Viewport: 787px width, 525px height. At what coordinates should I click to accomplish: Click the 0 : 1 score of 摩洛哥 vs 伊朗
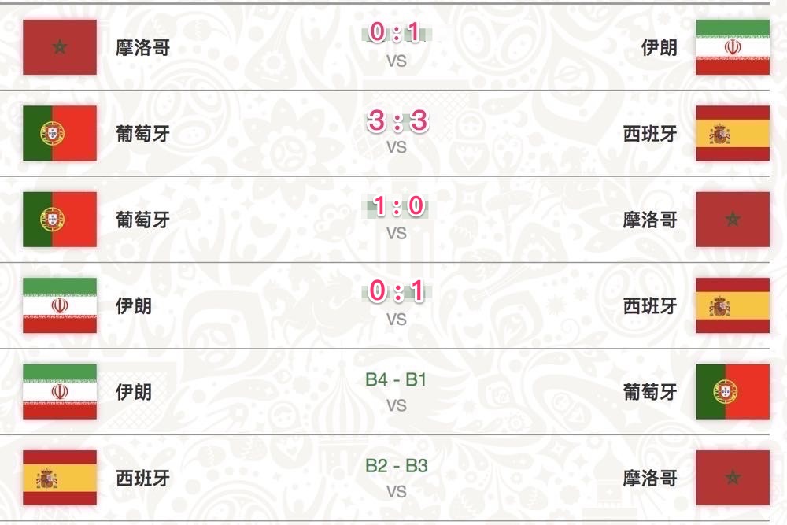[397, 34]
